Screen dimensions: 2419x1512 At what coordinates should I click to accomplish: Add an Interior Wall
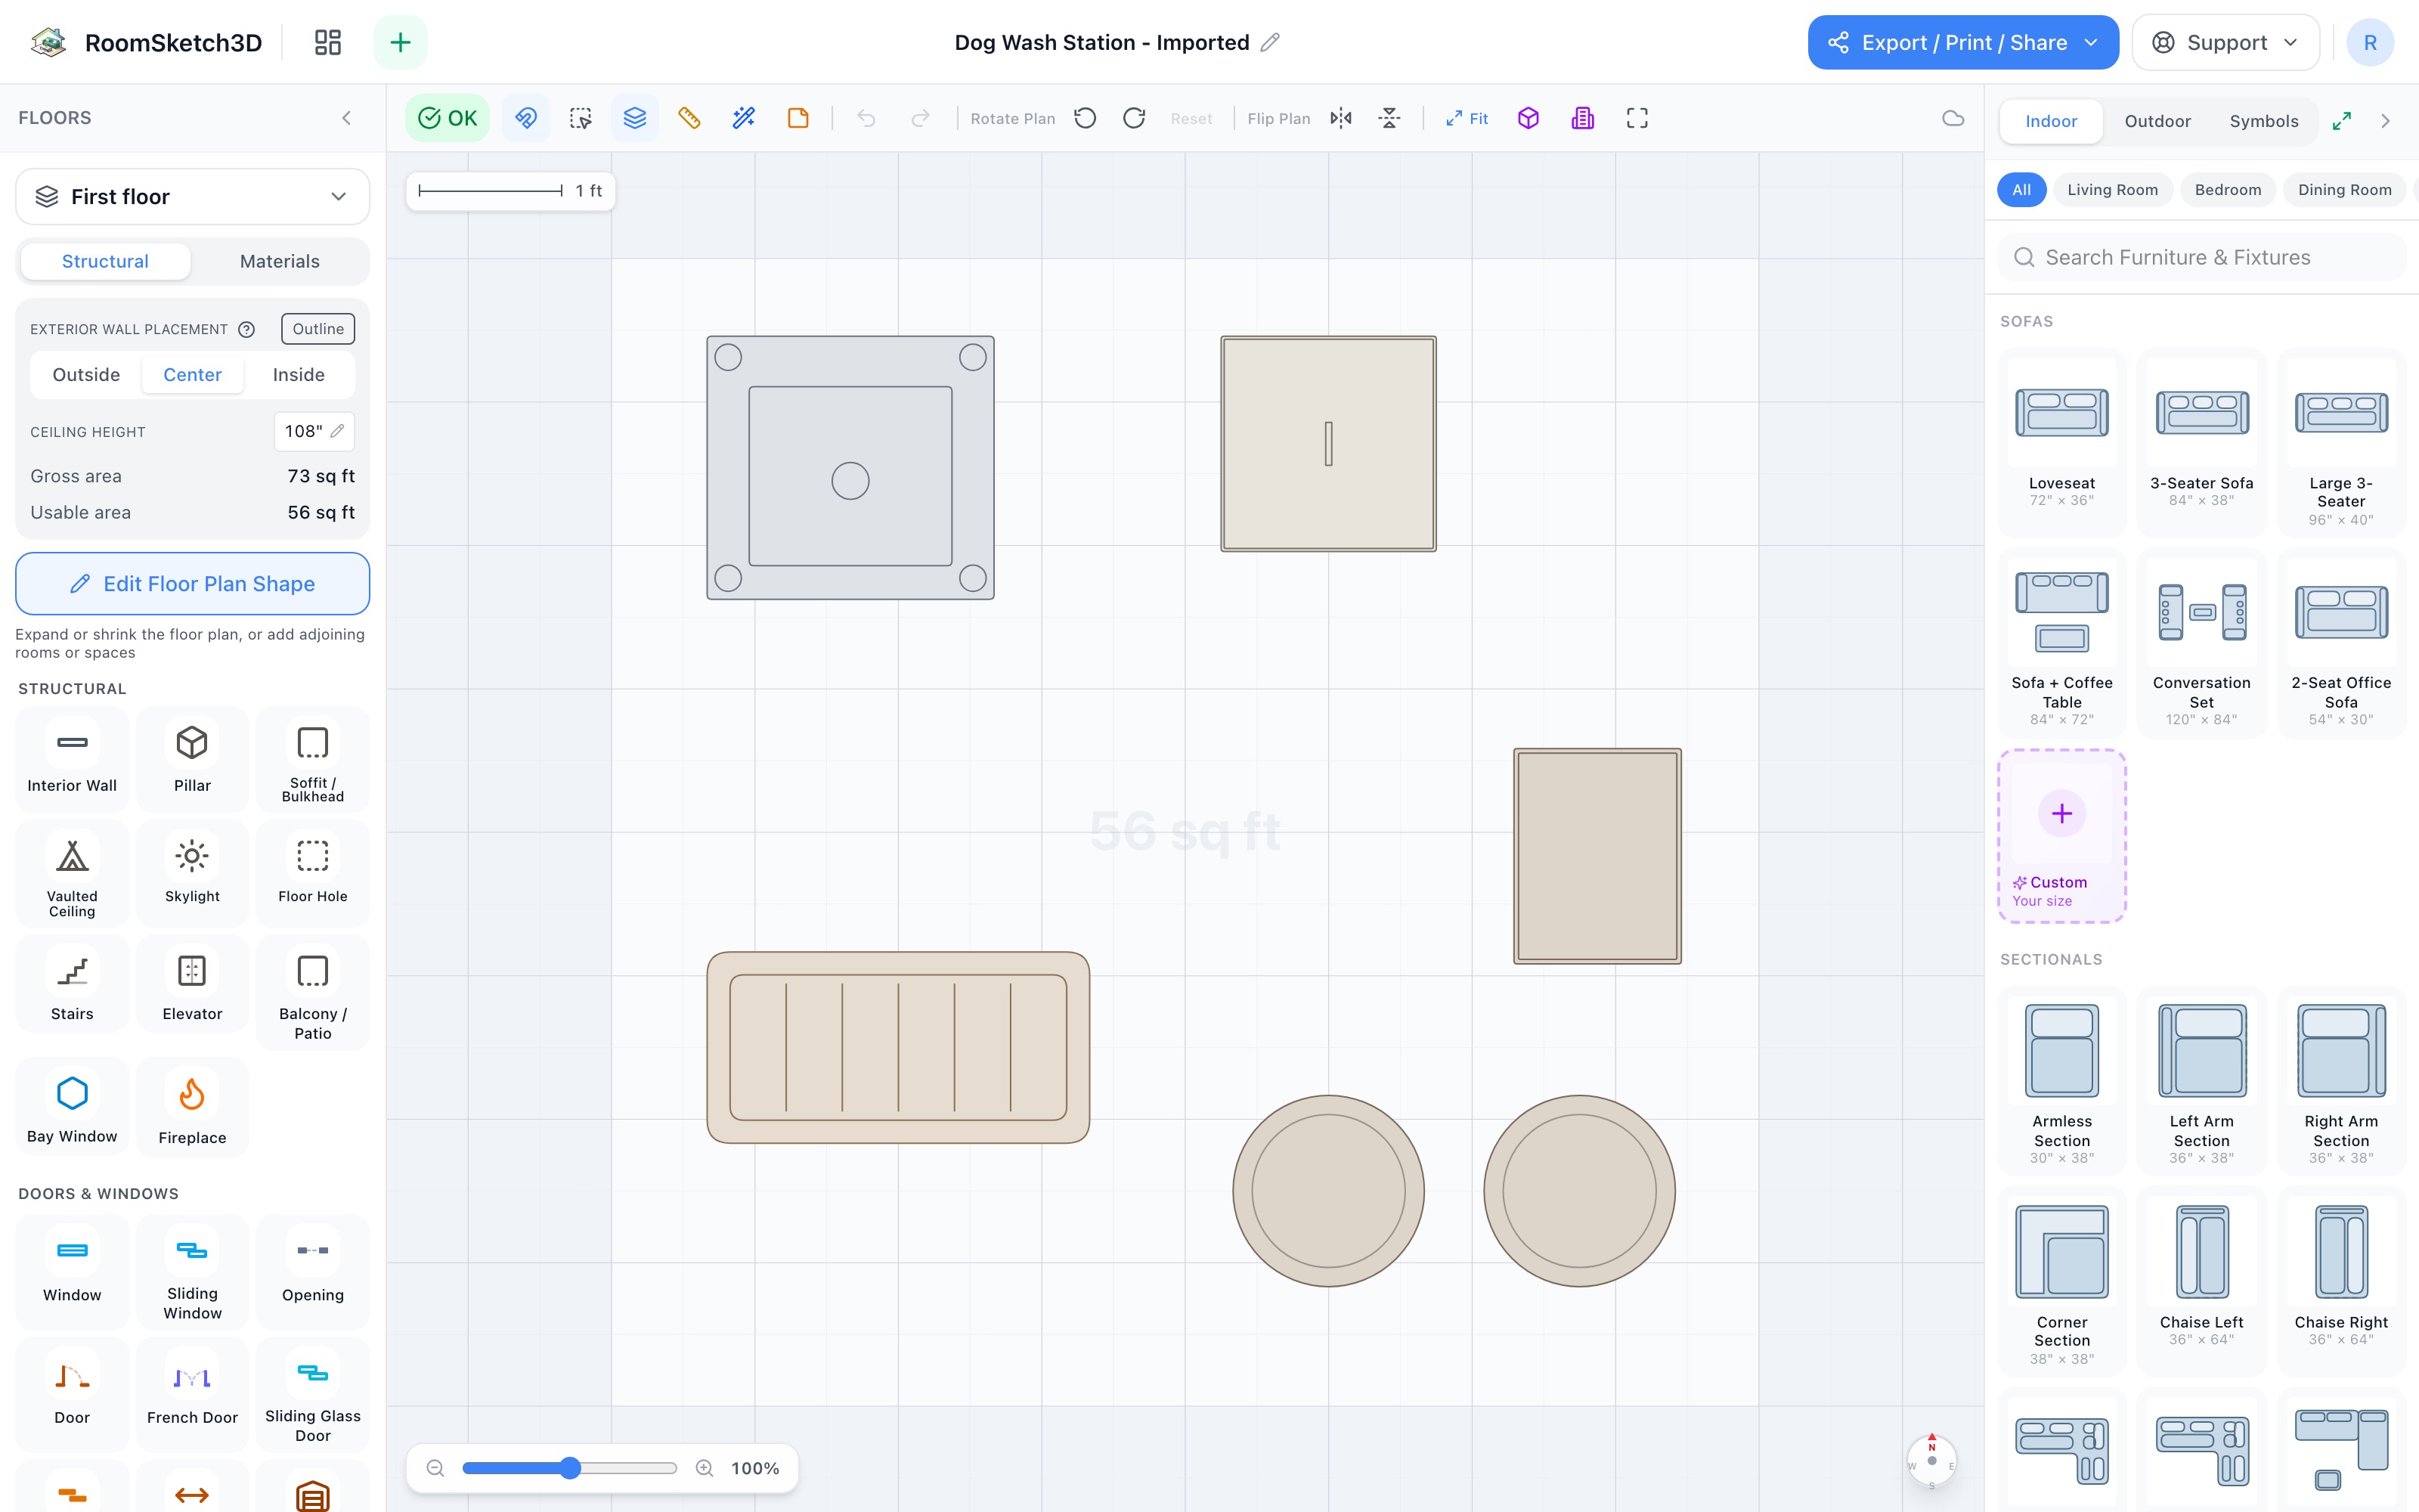pyautogui.click(x=72, y=760)
